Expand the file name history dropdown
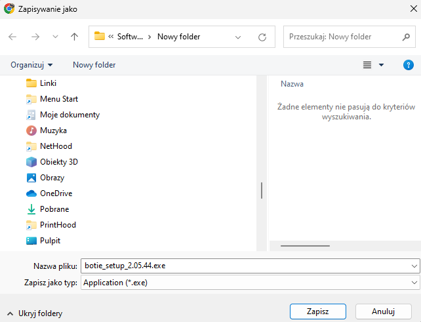The width and height of the screenshot is (421, 322). (x=414, y=266)
